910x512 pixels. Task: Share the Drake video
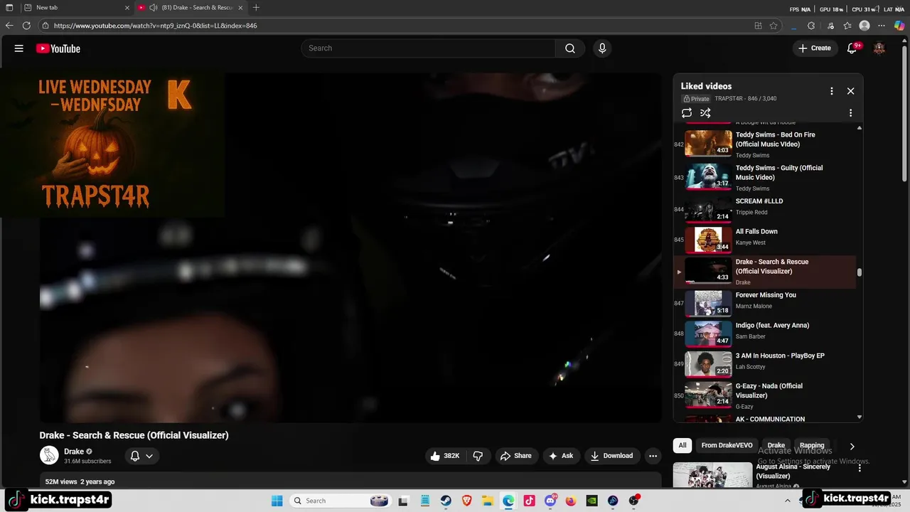pos(516,456)
